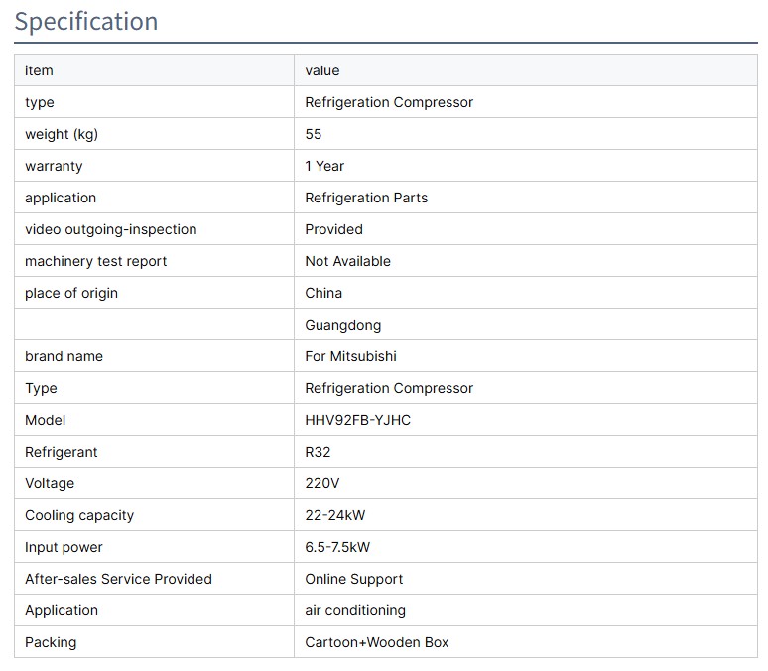Click the 'item' column header cell

(x=40, y=70)
